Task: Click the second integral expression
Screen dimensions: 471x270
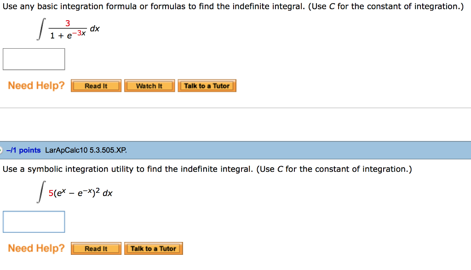Action: (x=76, y=193)
